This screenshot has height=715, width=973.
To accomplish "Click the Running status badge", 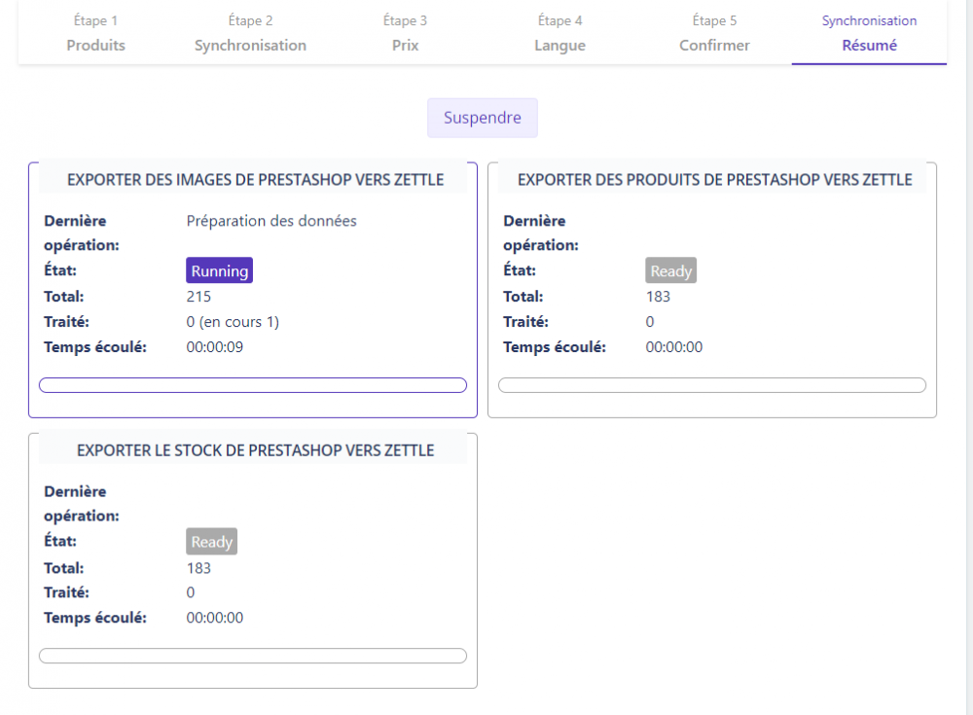I will (x=219, y=270).
